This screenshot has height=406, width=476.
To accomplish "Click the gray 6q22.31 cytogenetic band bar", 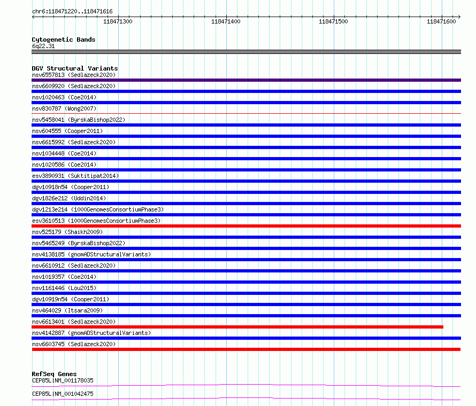I will tap(246, 52).
